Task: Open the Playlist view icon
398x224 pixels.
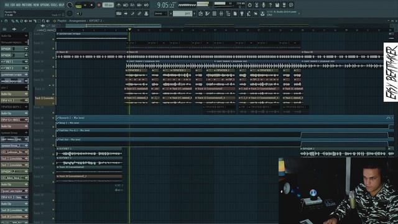Action: (x=200, y=14)
